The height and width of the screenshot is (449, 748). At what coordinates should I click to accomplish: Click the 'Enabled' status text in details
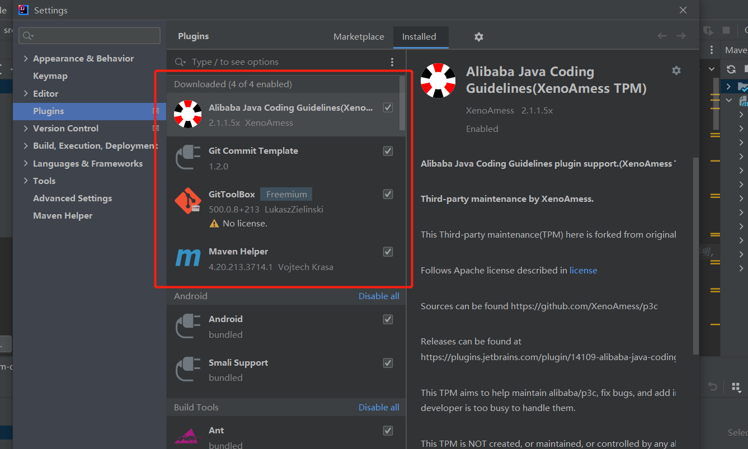coord(482,129)
